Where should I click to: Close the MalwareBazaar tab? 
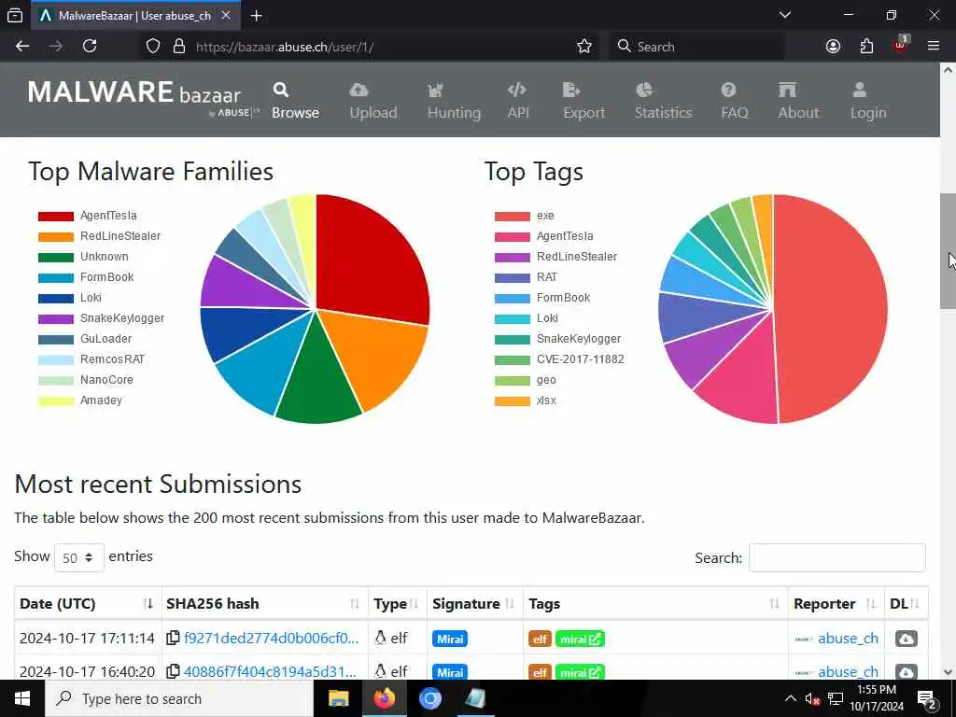click(x=226, y=15)
